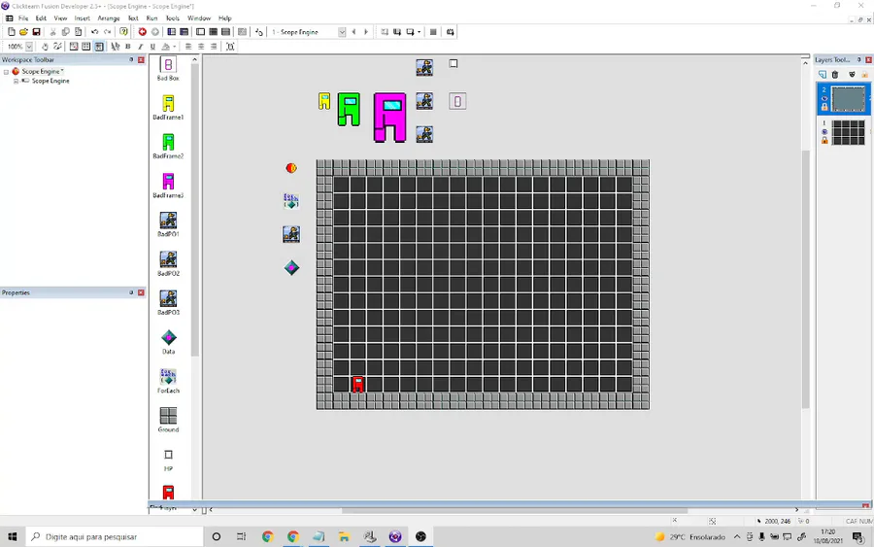Click the Paste toolbar icon

(78, 32)
